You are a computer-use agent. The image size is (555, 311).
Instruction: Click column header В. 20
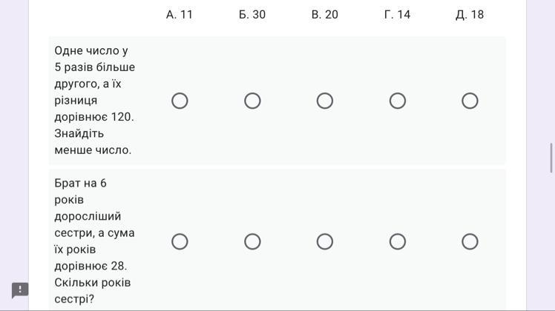pyautogui.click(x=324, y=15)
